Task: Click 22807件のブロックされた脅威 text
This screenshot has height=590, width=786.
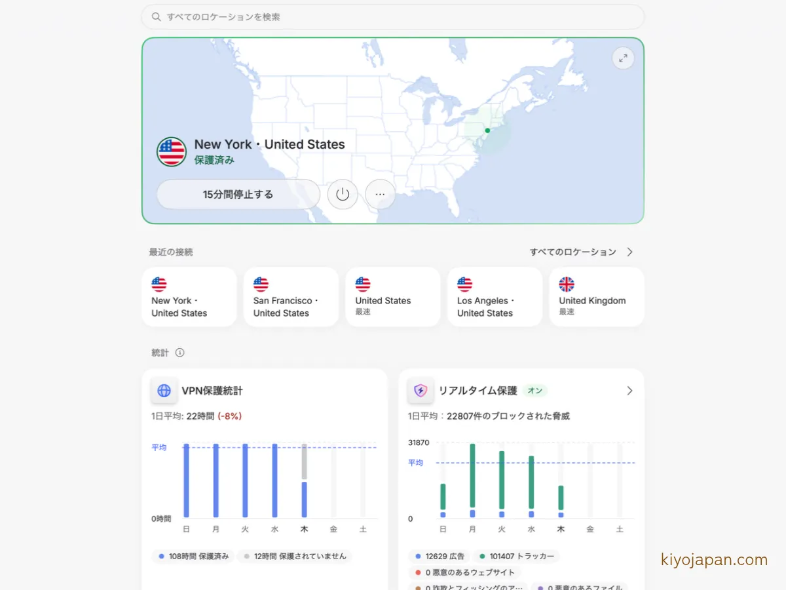Action: tap(508, 416)
